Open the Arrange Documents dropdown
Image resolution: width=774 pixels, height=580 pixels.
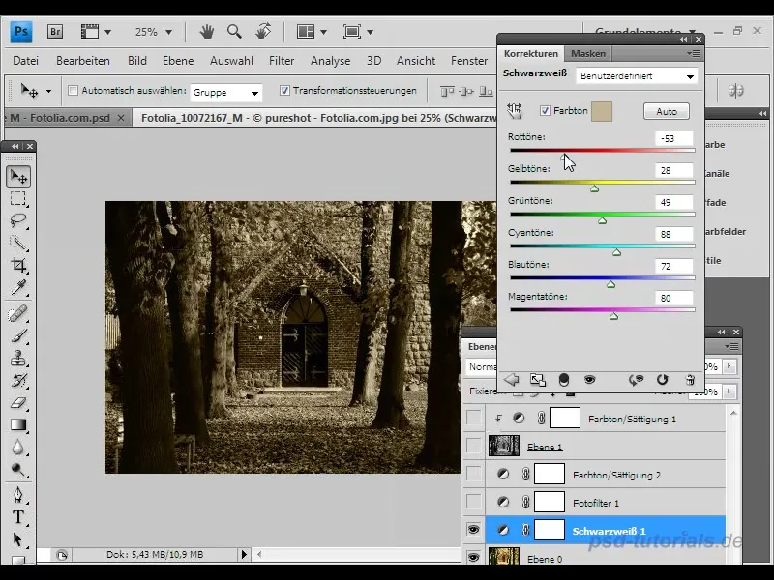pyautogui.click(x=312, y=32)
